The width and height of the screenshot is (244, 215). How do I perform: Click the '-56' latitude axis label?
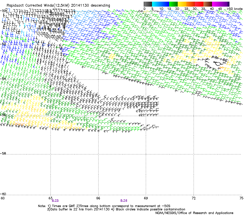3,115
